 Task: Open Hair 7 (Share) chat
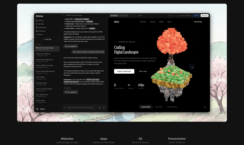47,78
